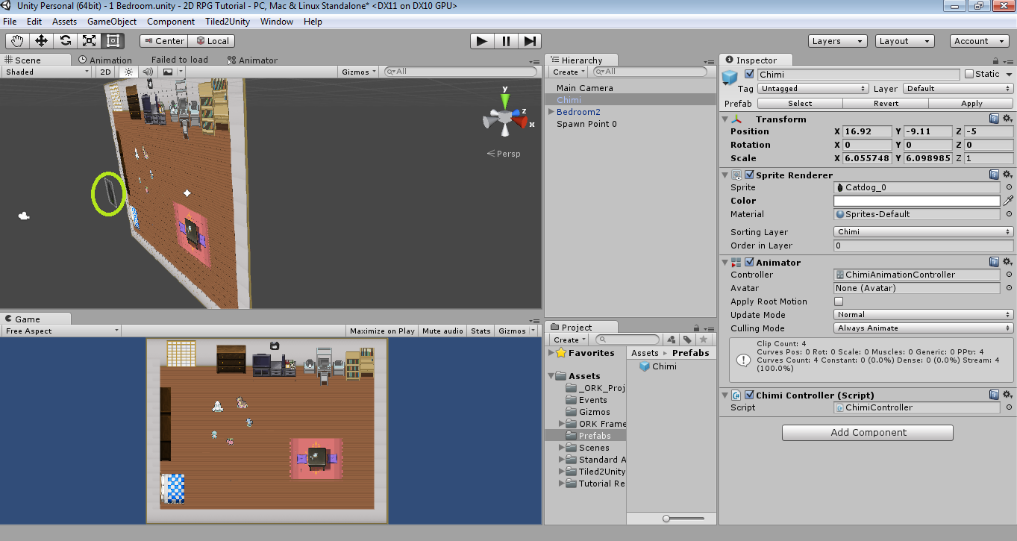Click the Position X input field

click(x=868, y=131)
